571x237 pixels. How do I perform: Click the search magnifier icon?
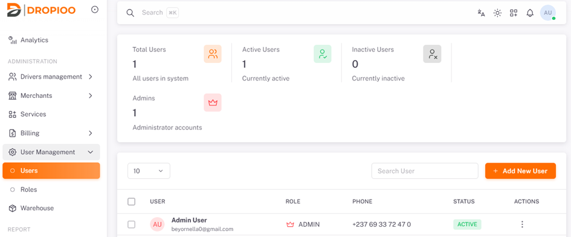(x=131, y=13)
